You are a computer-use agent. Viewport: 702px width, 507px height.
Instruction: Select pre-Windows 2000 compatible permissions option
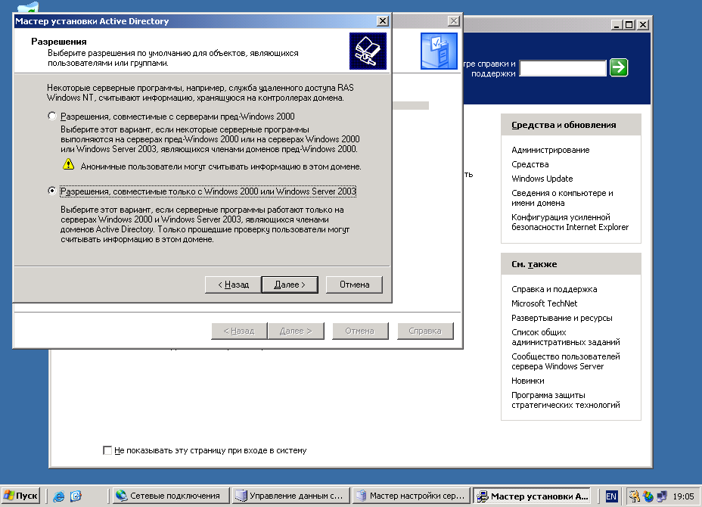point(52,117)
